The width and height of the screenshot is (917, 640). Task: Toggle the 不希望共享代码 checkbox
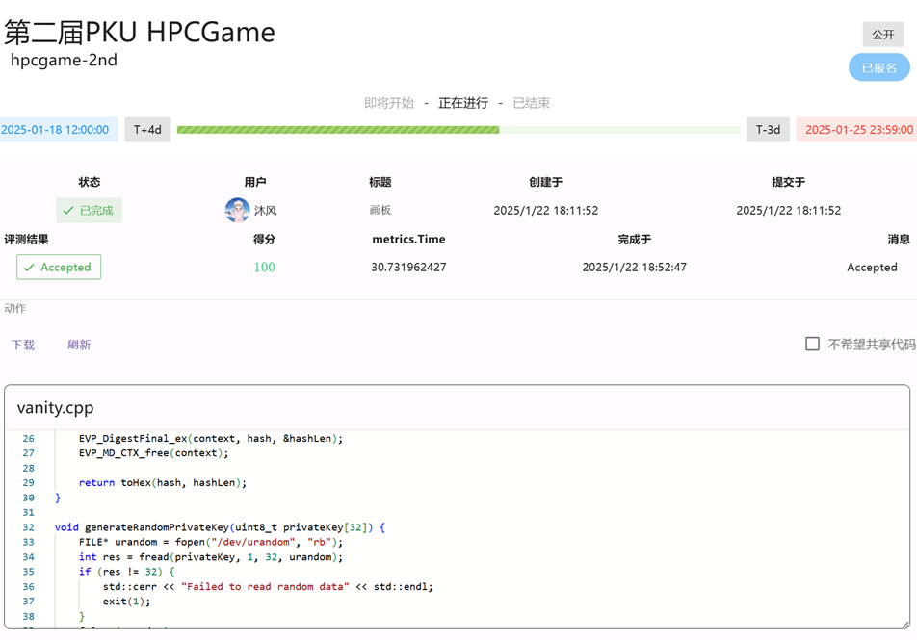point(812,344)
